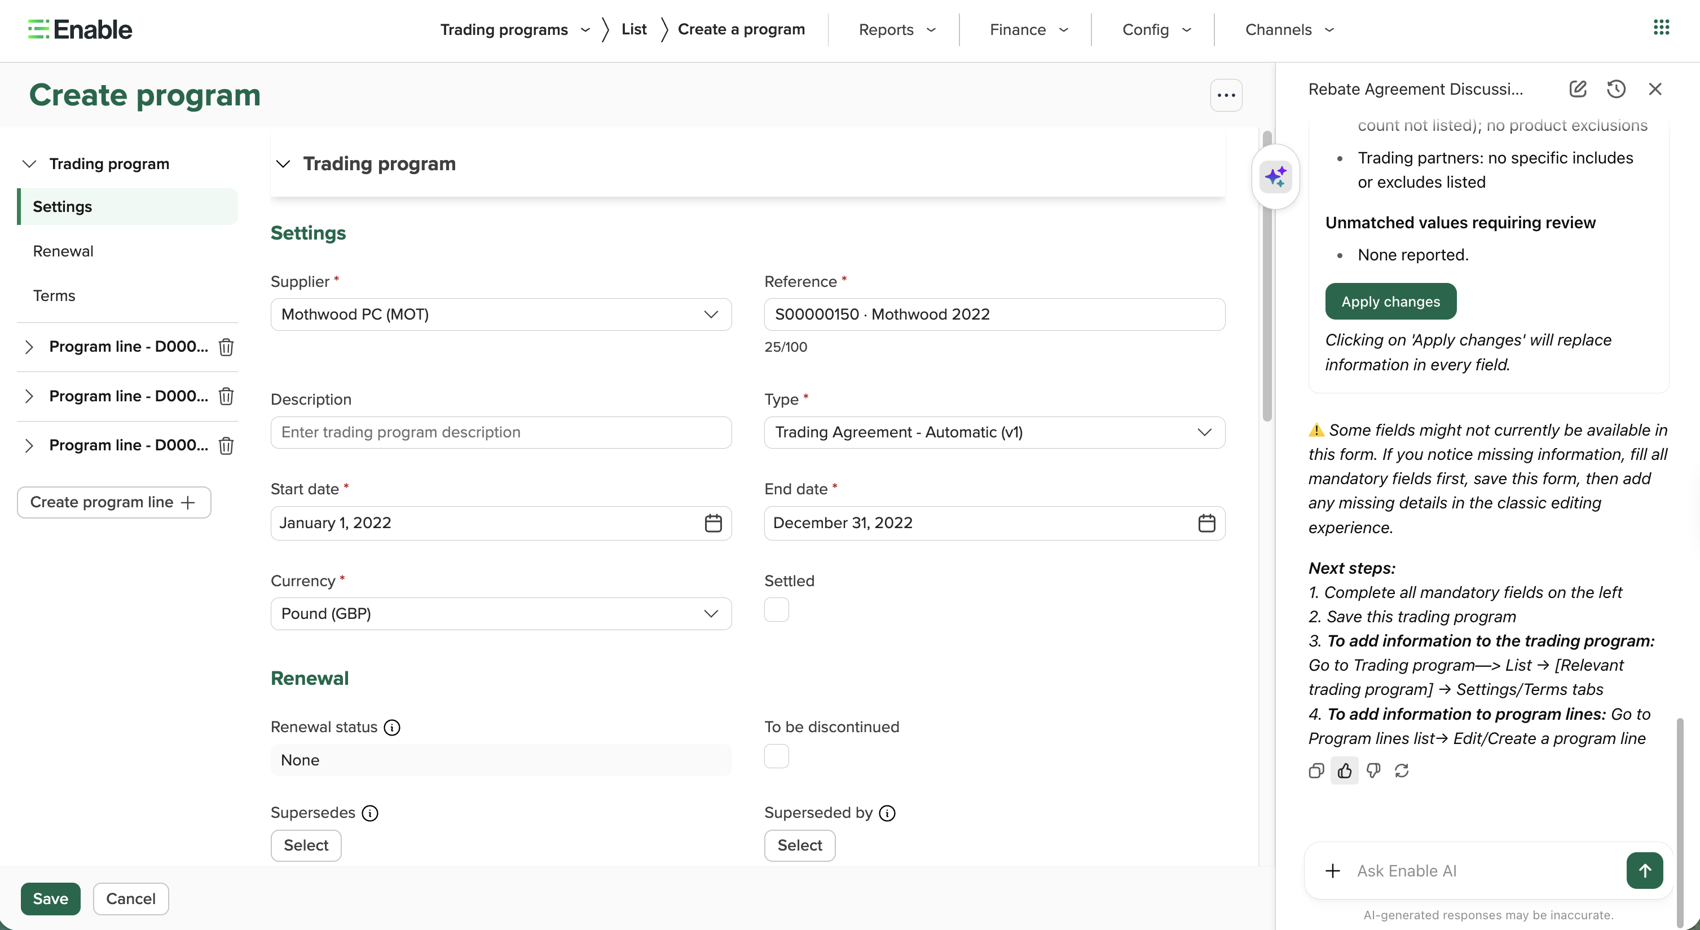The height and width of the screenshot is (930, 1700).
Task: Give the AI response a thumbs up
Action: [1344, 770]
